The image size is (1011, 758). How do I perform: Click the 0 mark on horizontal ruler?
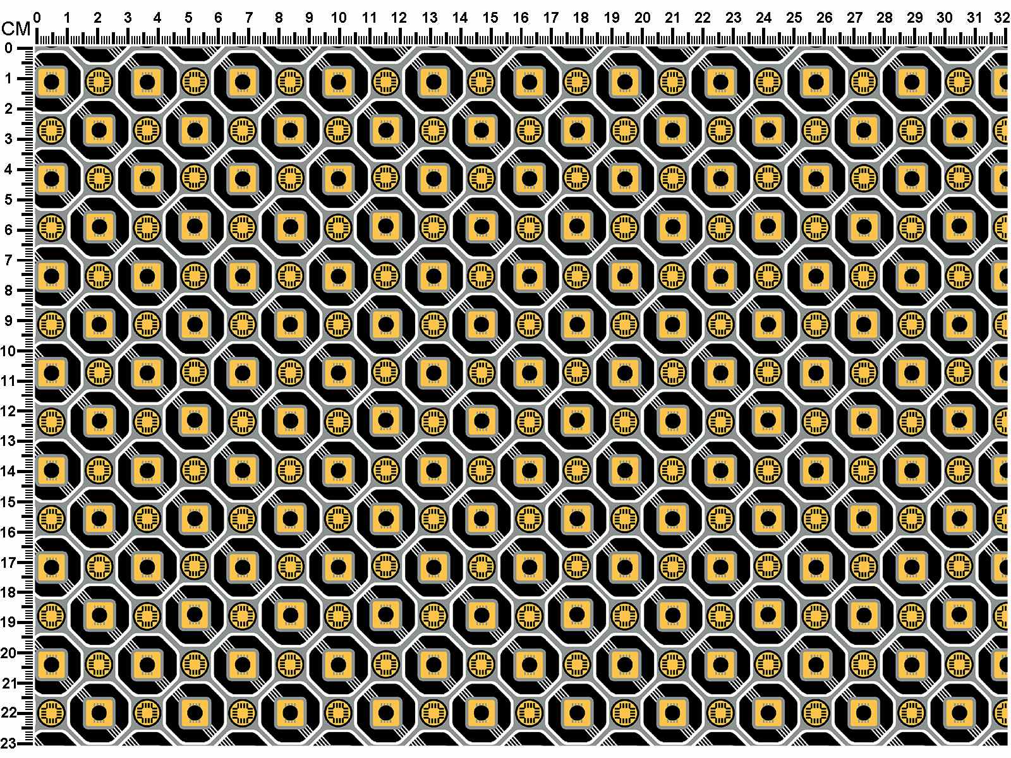(37, 18)
